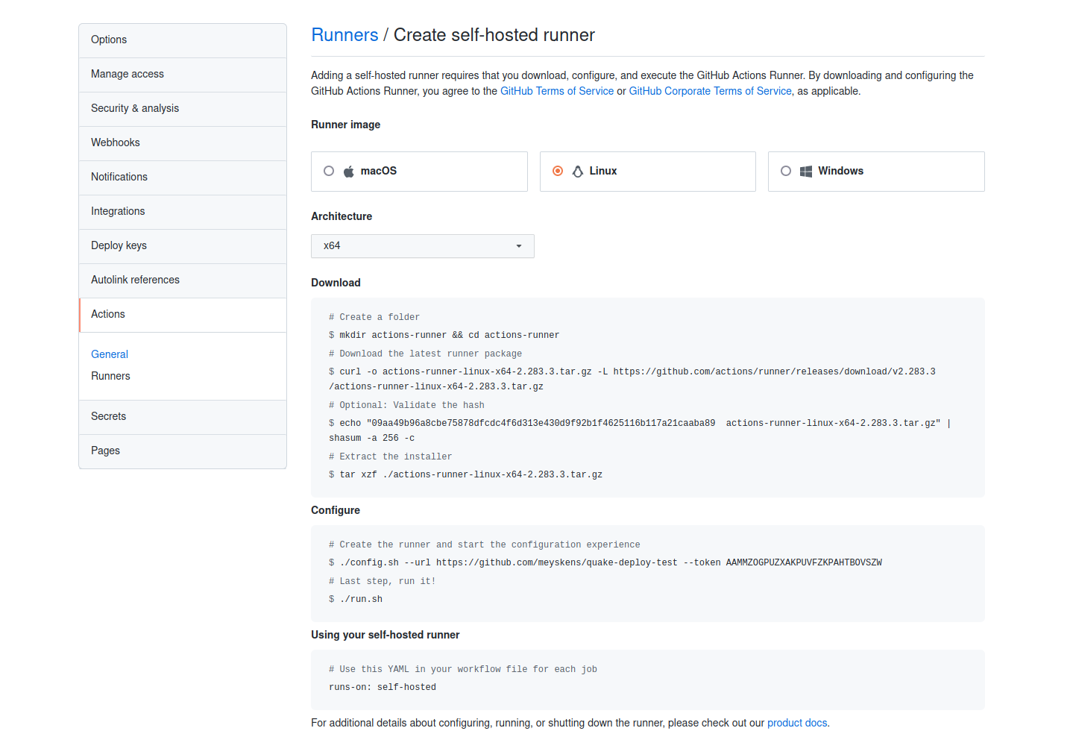1073x731 pixels.
Task: Click the ./config.sh --url command line
Action: point(605,562)
